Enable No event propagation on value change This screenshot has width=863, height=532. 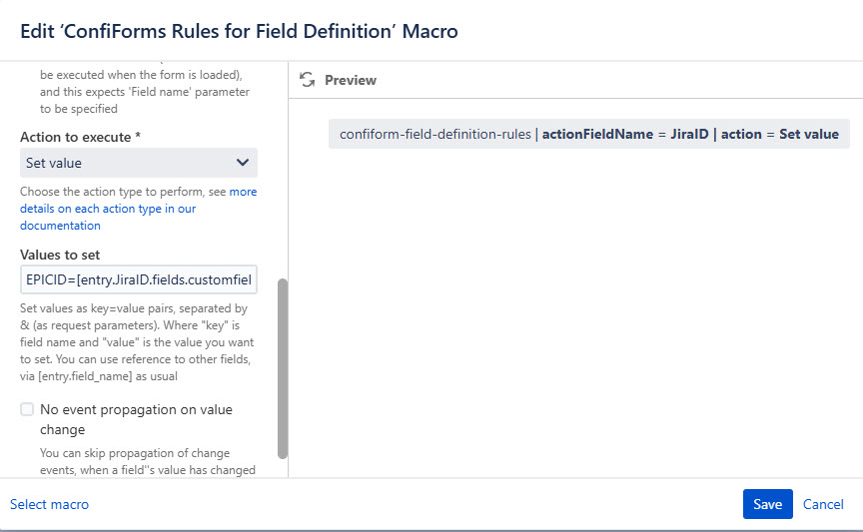[27, 409]
